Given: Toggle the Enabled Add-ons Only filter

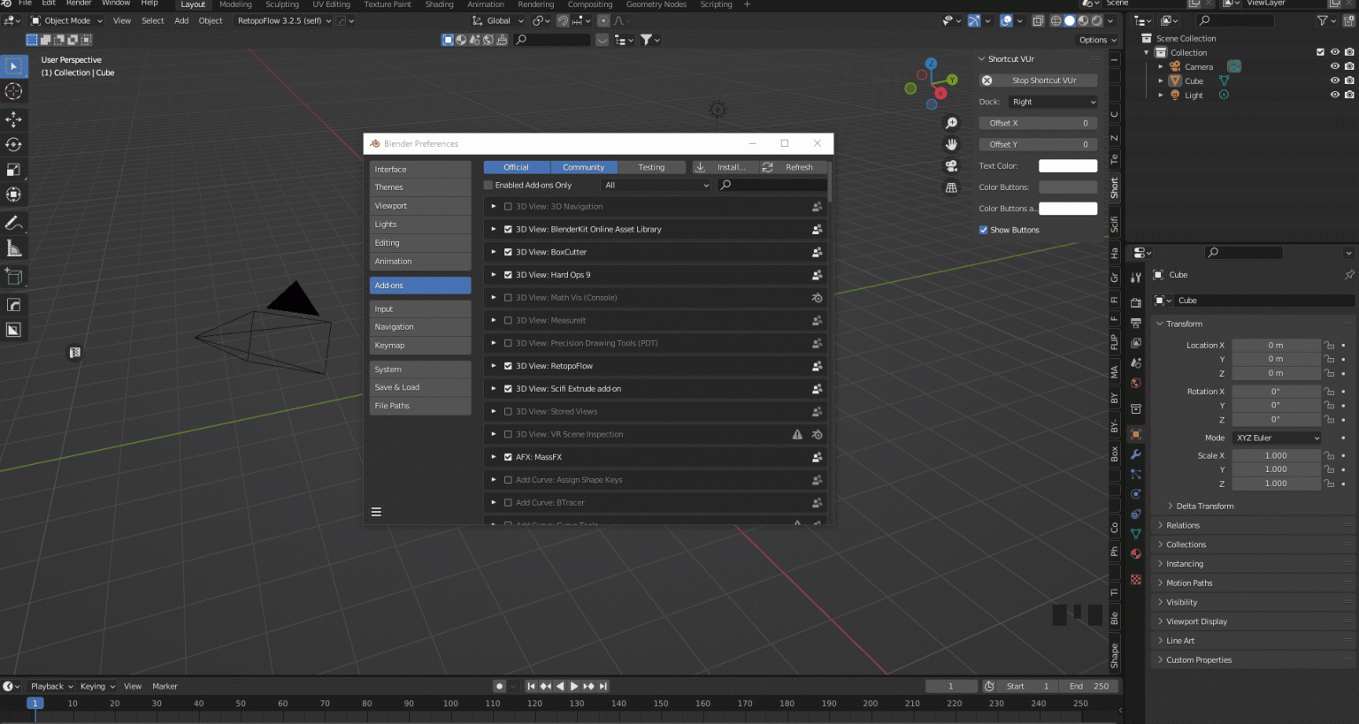Looking at the screenshot, I should pos(488,185).
